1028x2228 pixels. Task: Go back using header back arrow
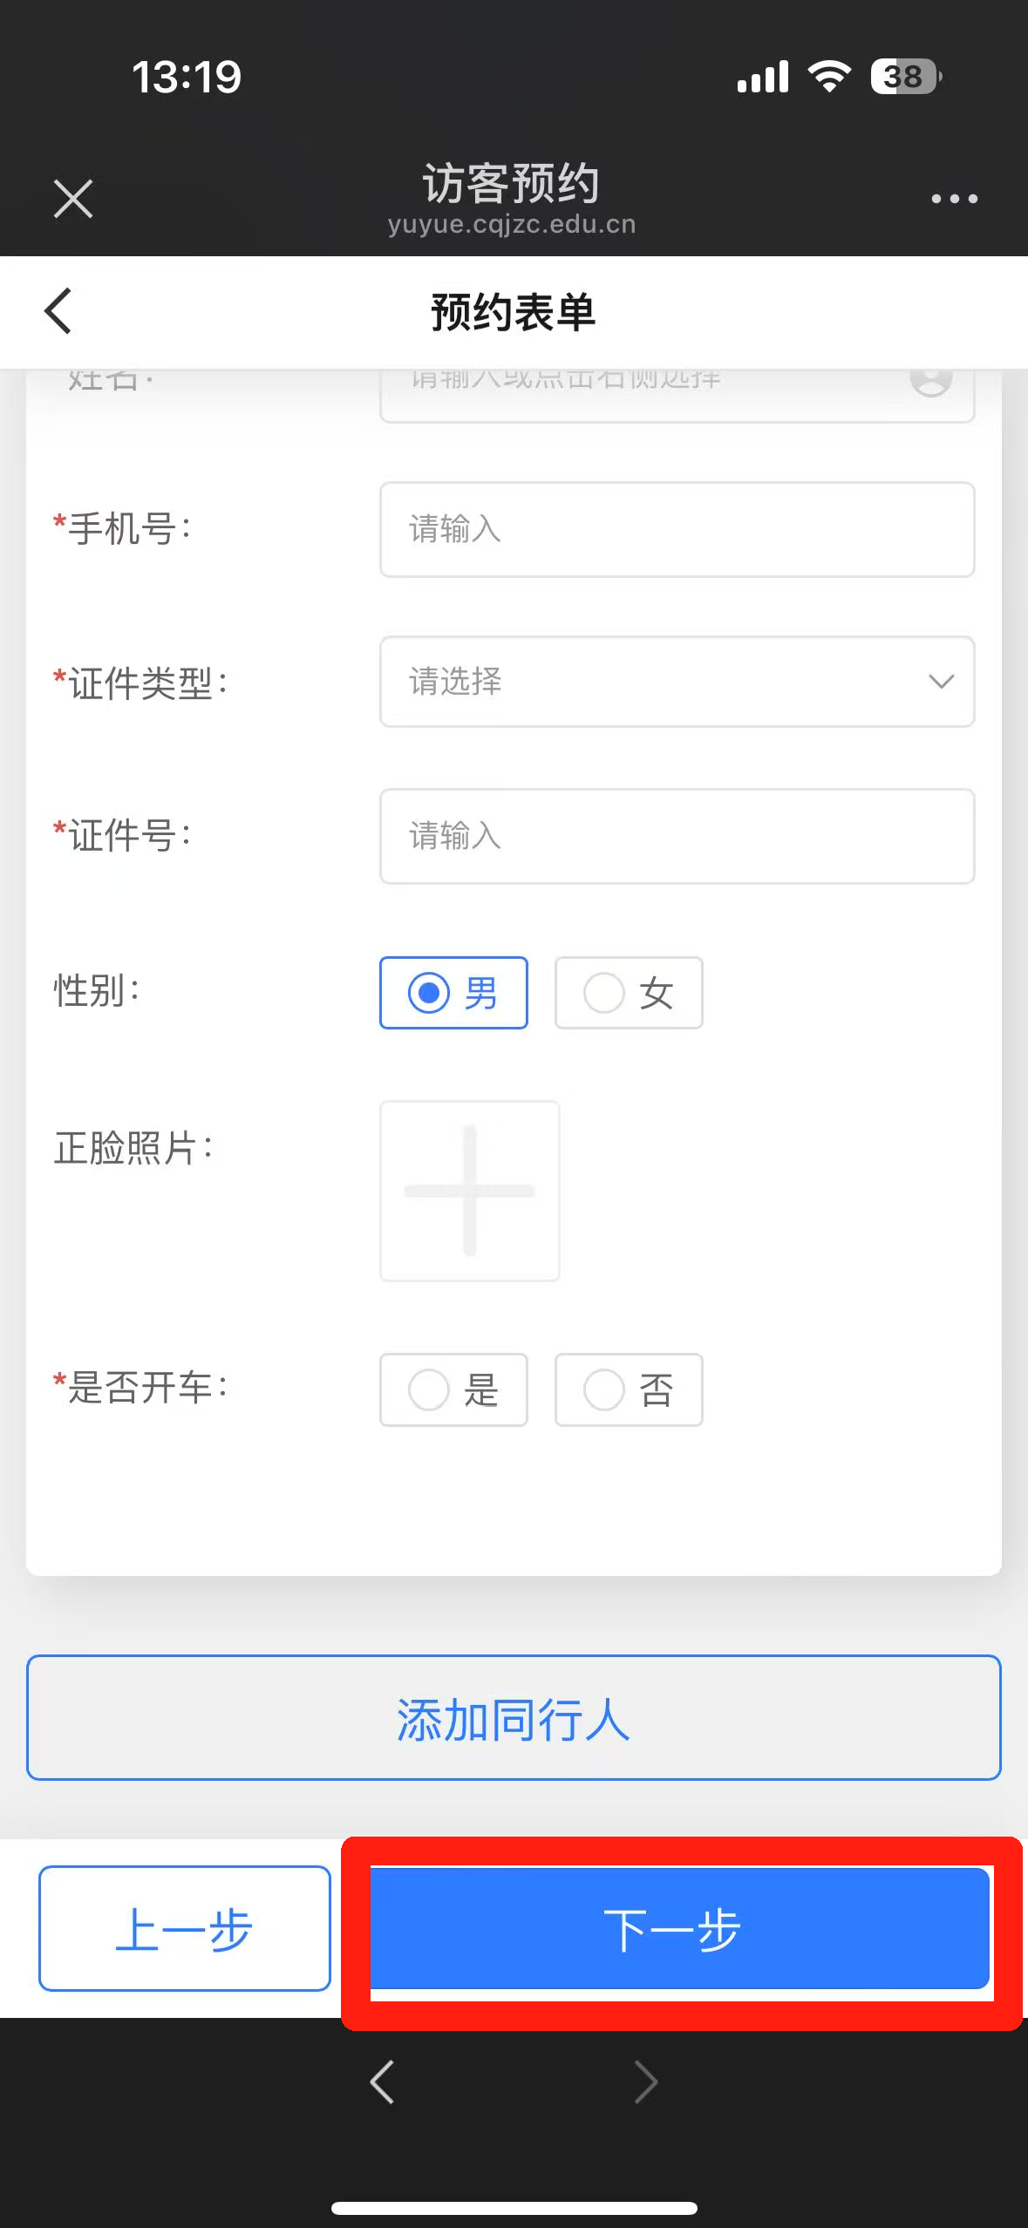pyautogui.click(x=58, y=311)
